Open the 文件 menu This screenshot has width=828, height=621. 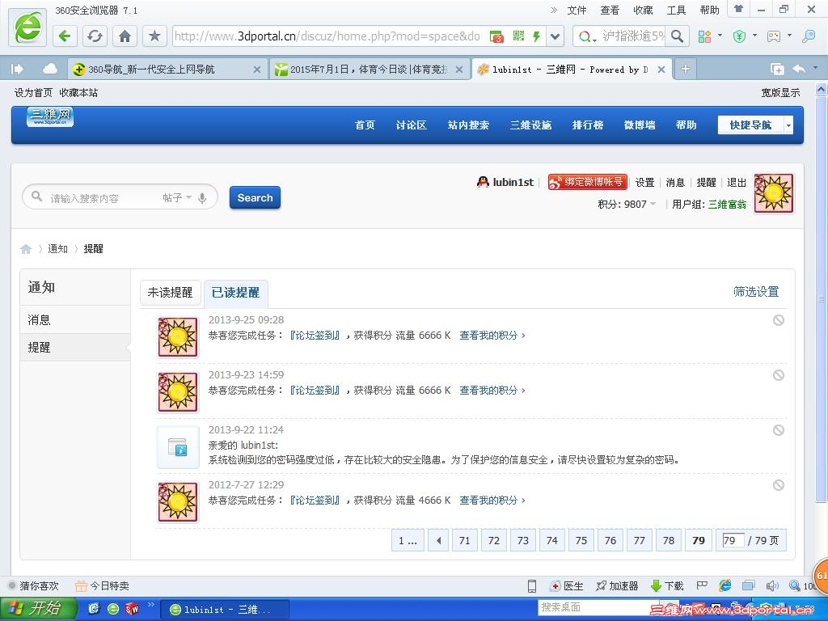[577, 10]
